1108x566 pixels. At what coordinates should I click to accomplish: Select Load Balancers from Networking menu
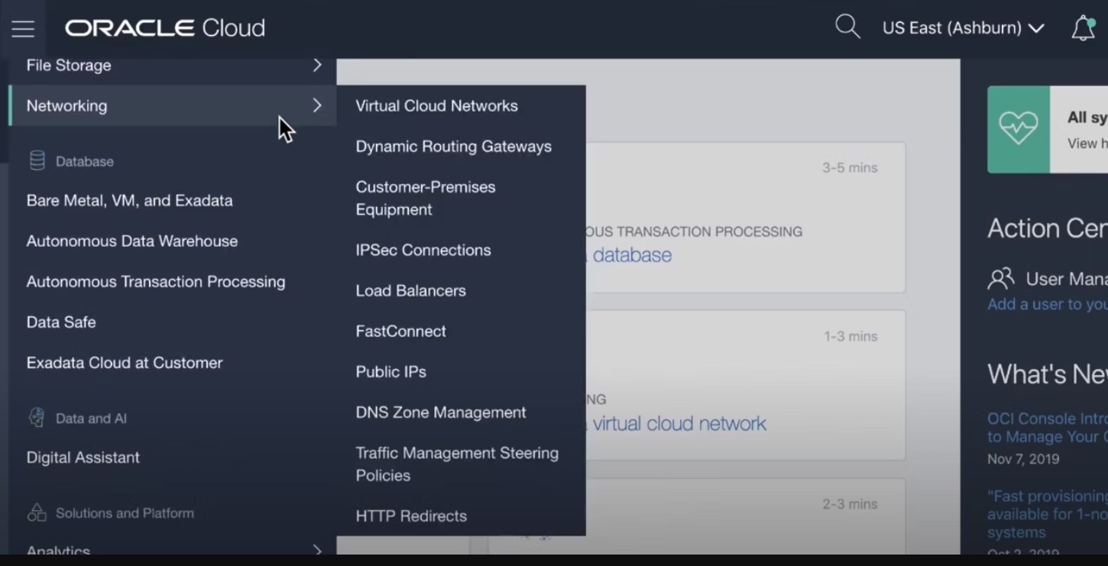click(x=410, y=290)
